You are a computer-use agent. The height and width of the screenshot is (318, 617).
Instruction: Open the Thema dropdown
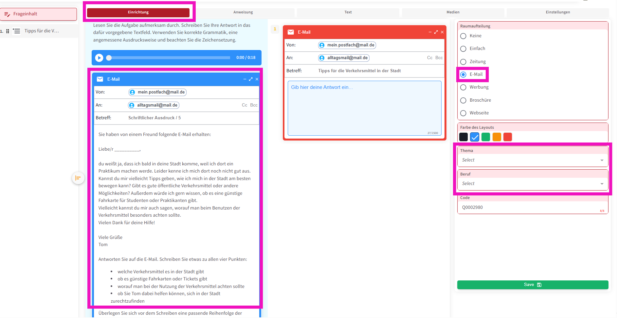point(532,160)
